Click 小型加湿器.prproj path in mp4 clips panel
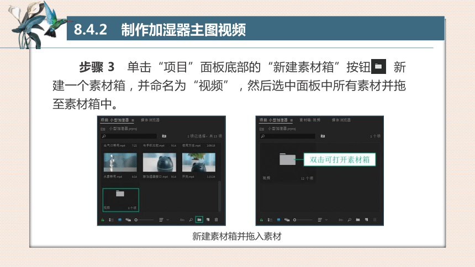 pos(123,129)
